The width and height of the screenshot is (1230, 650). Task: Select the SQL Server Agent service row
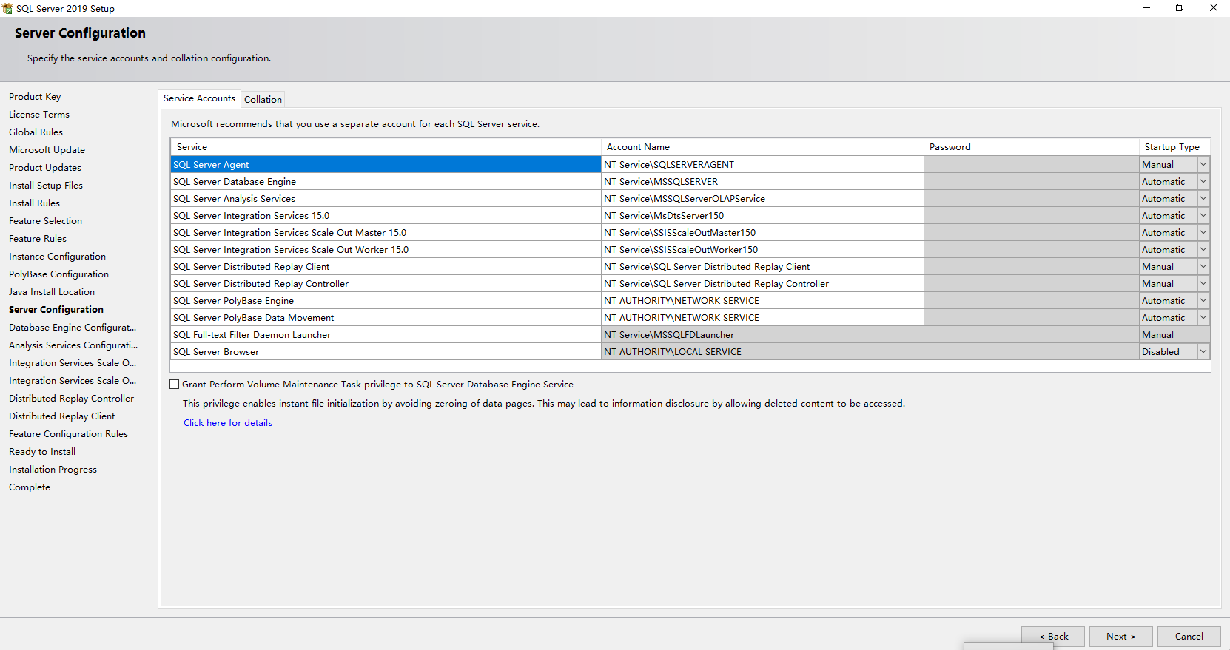(386, 164)
